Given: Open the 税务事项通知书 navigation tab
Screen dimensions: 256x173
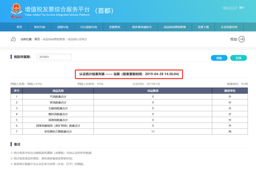Looking at the screenshot, I should click(x=142, y=27).
